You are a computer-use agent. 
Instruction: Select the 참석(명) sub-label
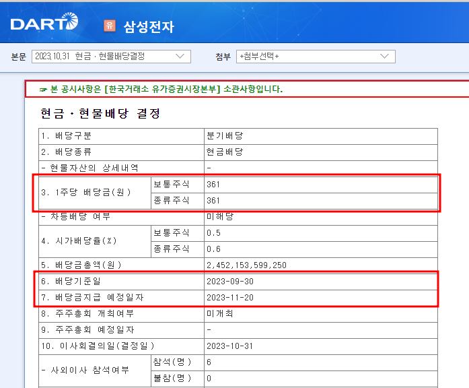[x=172, y=362]
